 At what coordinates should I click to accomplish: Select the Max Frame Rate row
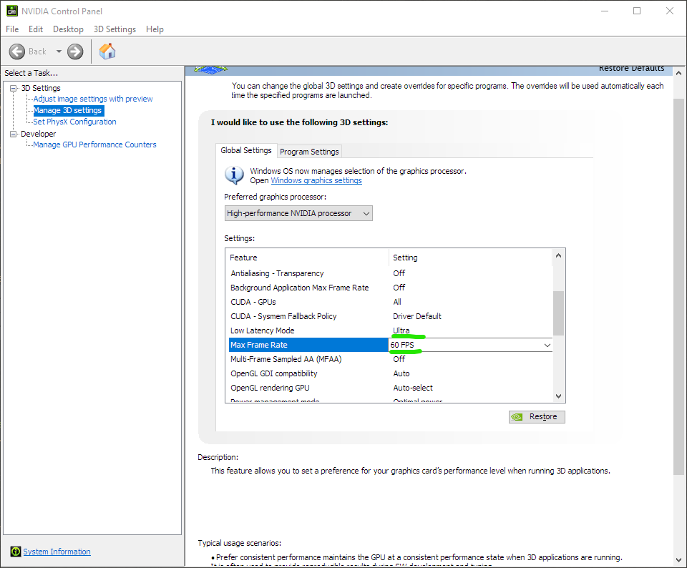[390, 345]
